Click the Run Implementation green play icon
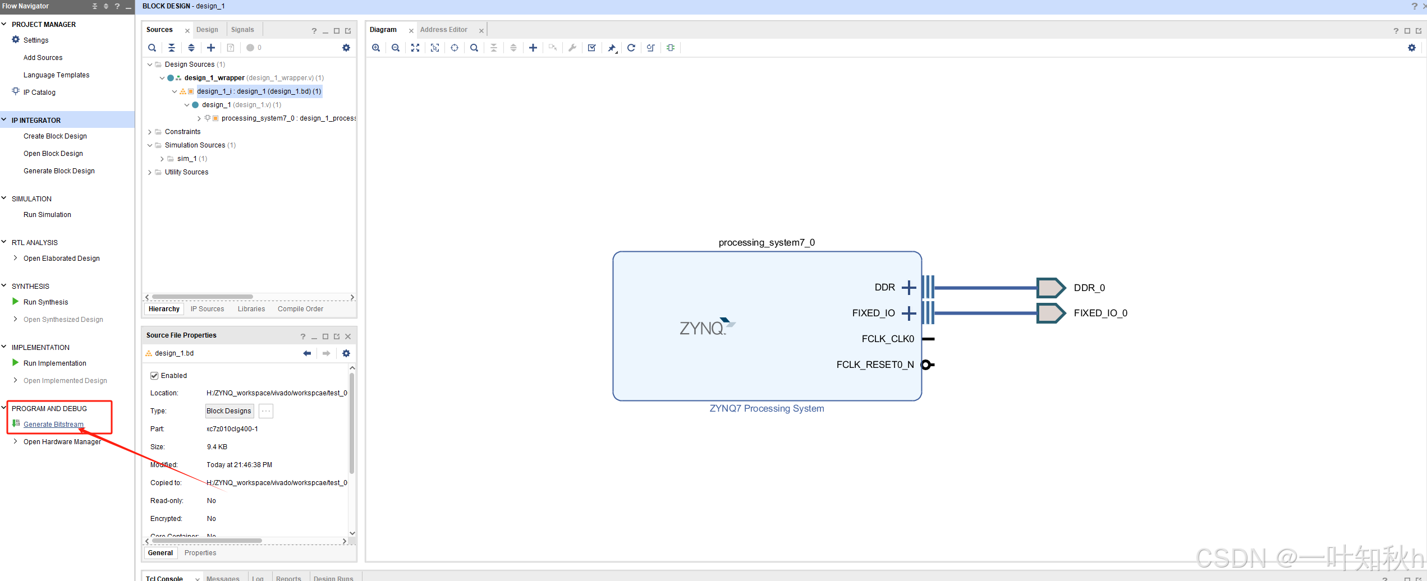The width and height of the screenshot is (1427, 581). click(x=16, y=363)
